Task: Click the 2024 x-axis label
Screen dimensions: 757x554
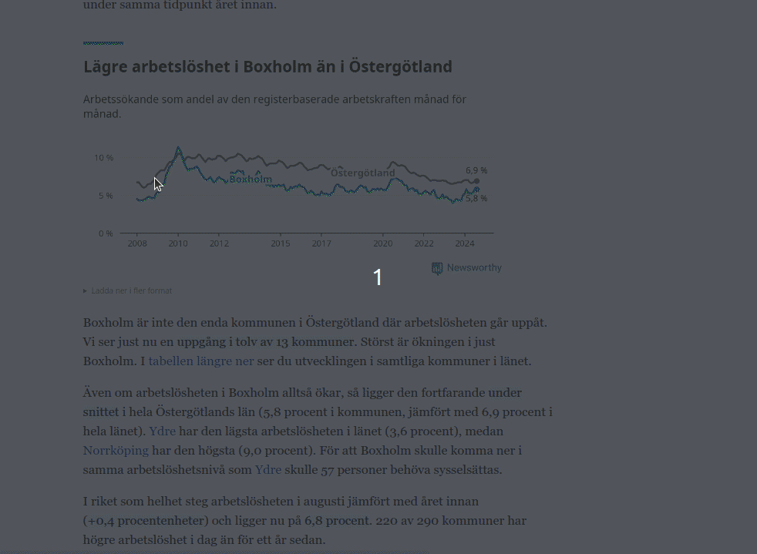Action: pyautogui.click(x=465, y=244)
